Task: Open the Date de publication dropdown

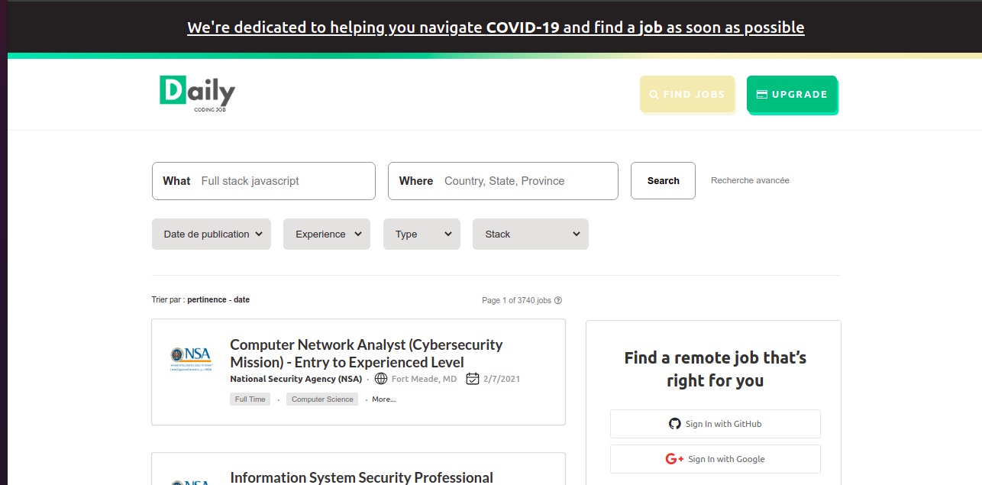Action: [x=211, y=234]
